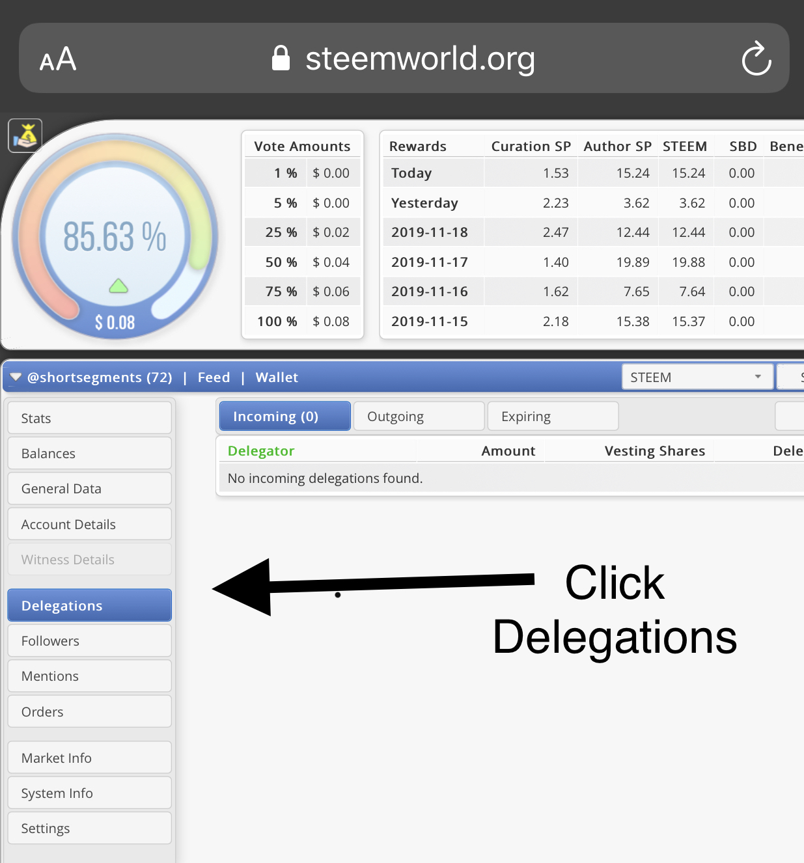Screen dimensions: 804x863
Task: Click the Rewards table title
Action: coord(418,146)
